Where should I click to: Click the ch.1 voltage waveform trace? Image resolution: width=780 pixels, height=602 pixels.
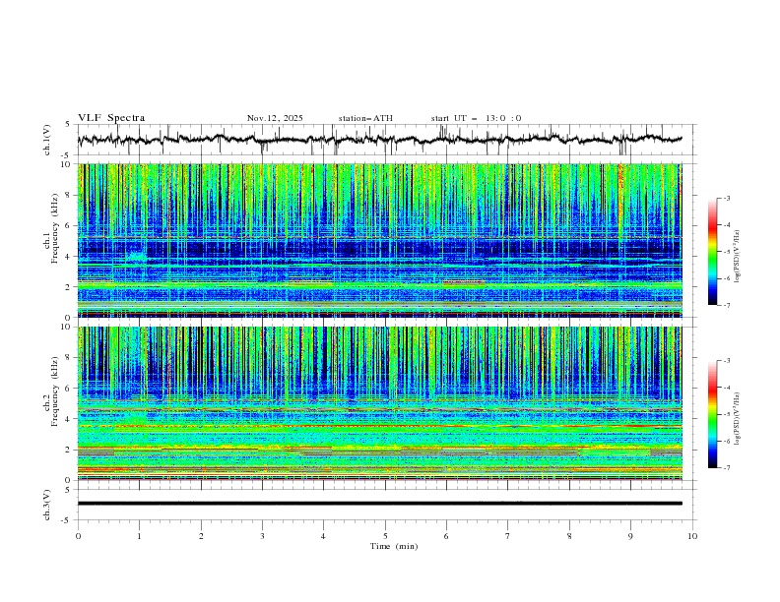[x=379, y=140]
